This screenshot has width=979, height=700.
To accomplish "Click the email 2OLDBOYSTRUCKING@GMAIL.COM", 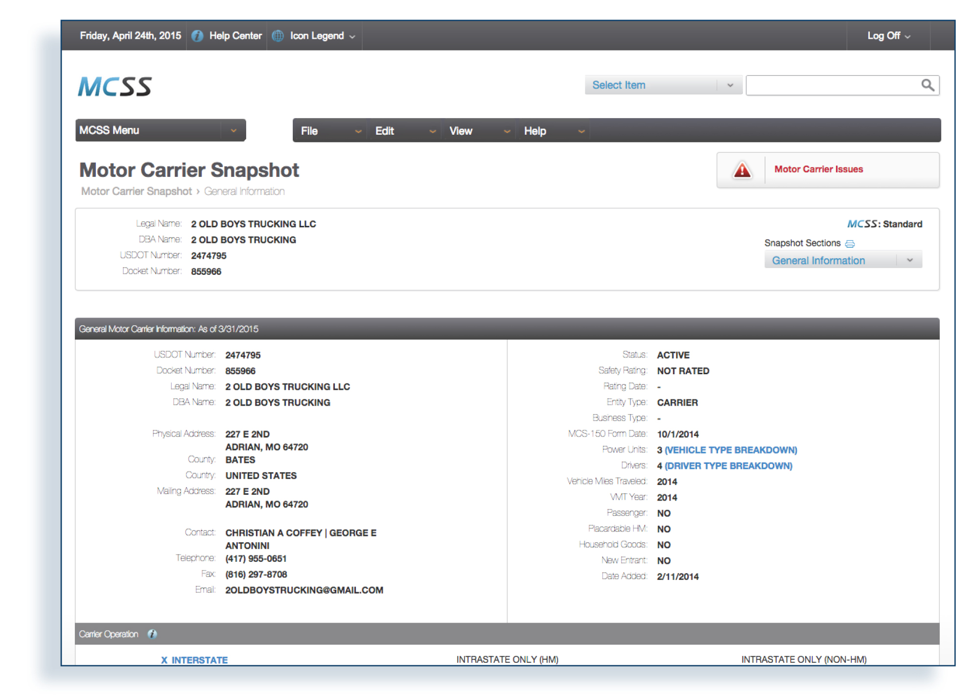I will click(304, 590).
